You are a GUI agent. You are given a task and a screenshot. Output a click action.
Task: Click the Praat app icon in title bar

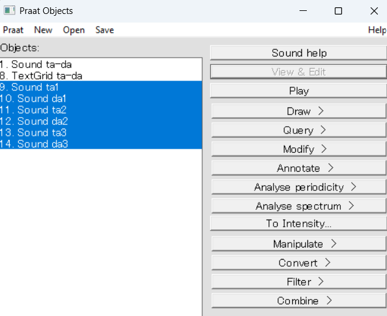(x=9, y=10)
